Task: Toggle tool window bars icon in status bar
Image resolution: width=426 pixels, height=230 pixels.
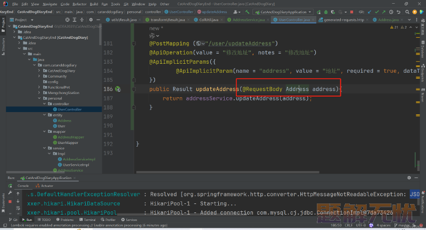Action: [5, 225]
